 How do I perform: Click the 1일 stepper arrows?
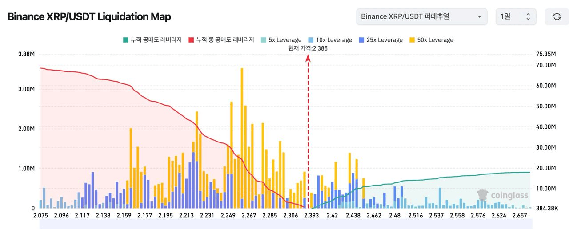528,16
